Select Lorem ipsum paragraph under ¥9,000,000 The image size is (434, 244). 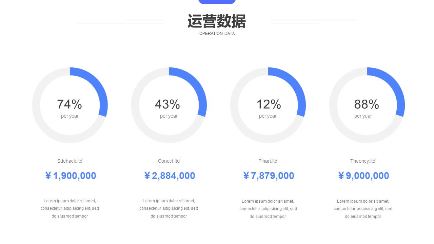(363, 208)
